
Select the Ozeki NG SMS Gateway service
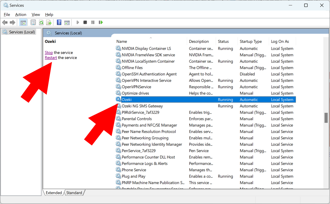142,106
